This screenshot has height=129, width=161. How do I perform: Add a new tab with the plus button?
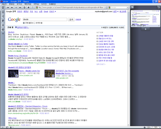[x=146, y=29]
